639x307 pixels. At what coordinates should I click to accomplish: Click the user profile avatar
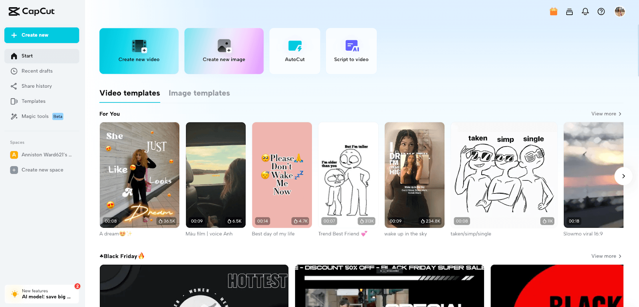[x=619, y=12]
